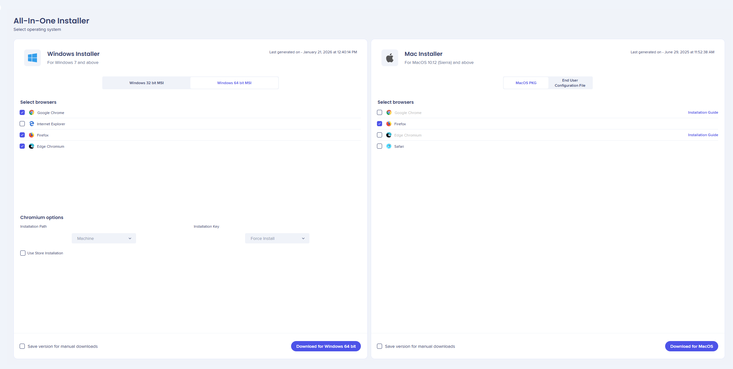The height and width of the screenshot is (369, 733).
Task: Uncheck Firefox in Mac Installer
Action: (x=380, y=124)
